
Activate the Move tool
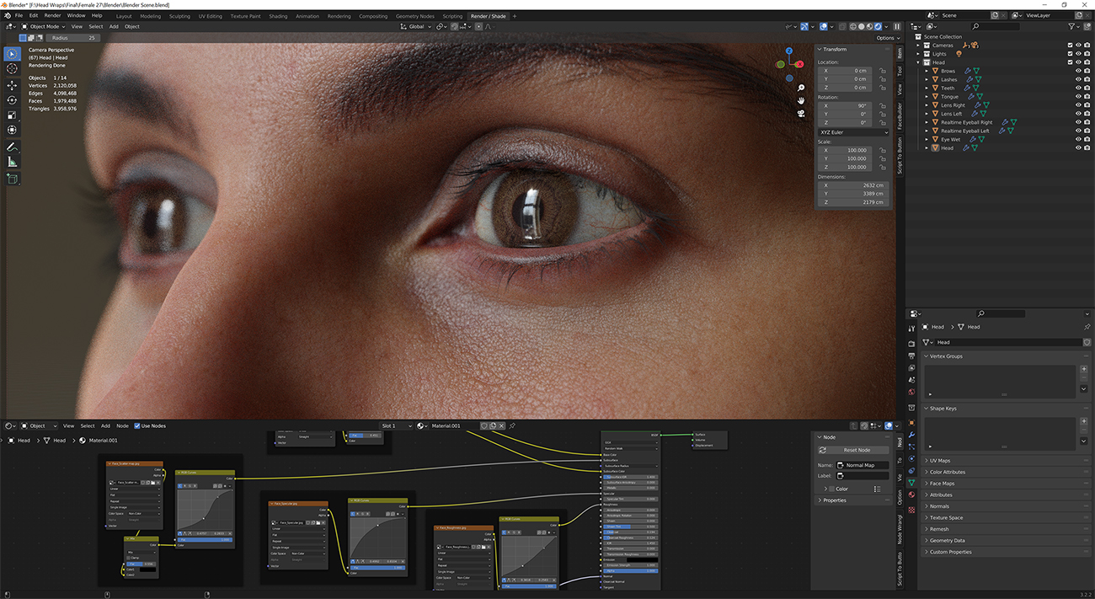12,85
